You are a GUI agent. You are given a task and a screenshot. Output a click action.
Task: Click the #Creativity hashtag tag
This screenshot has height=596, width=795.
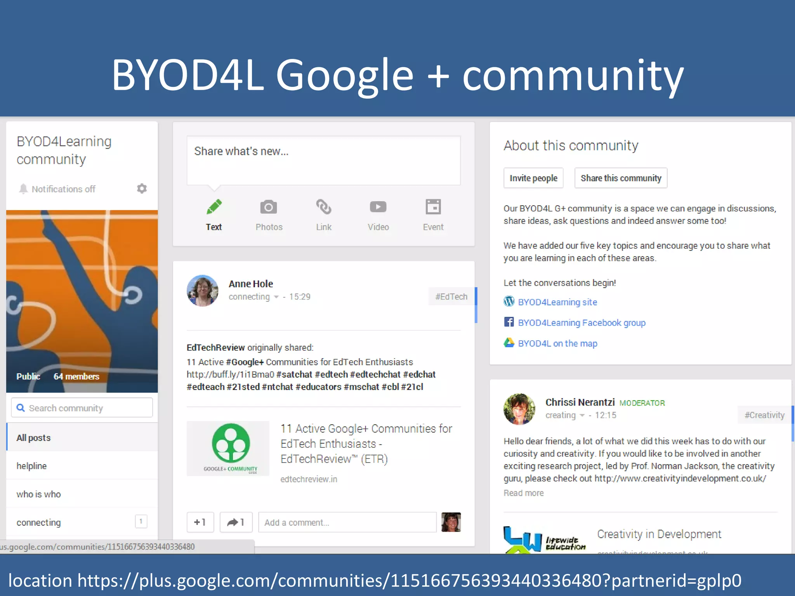tap(764, 415)
